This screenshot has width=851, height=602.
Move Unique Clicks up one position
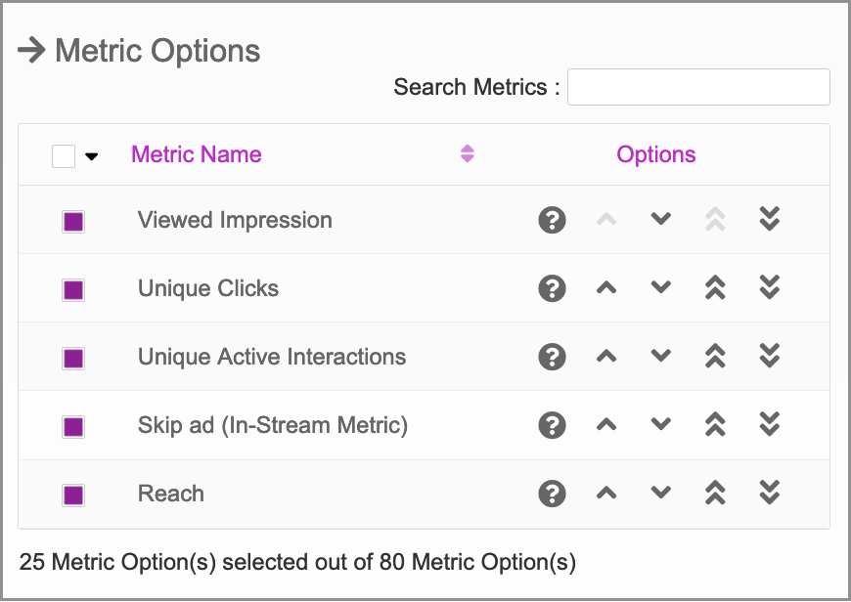(x=606, y=288)
